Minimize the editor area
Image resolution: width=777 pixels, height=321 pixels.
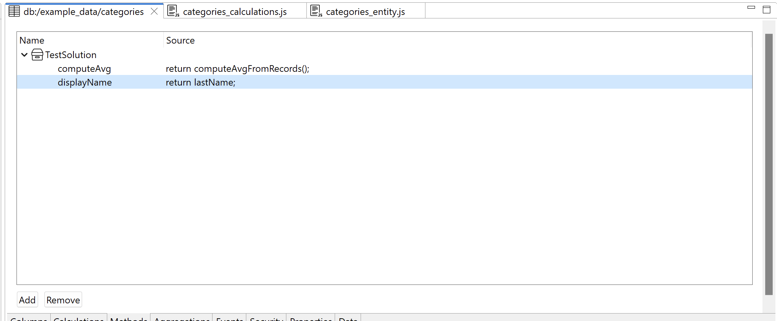click(751, 8)
